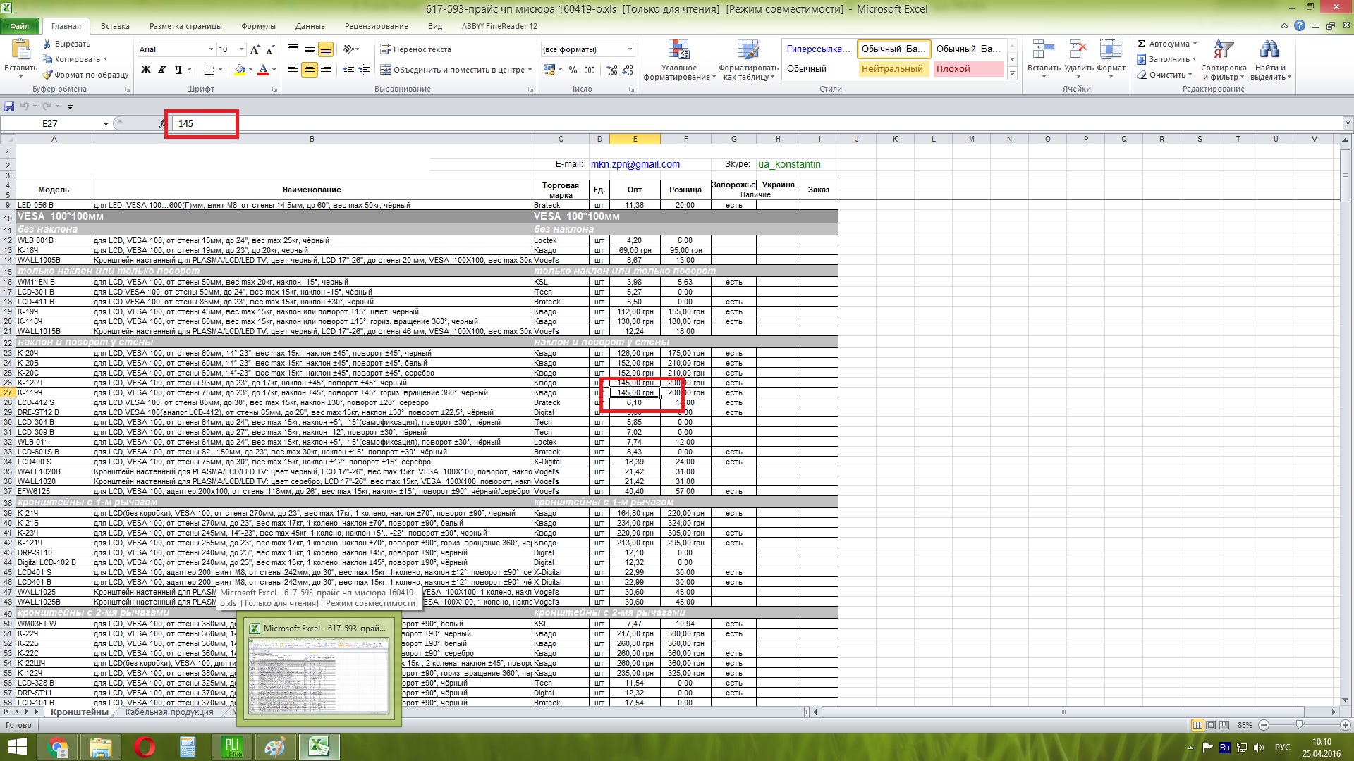Toggle bottom vertical alignment
This screenshot has width=1354, height=761.
point(326,49)
